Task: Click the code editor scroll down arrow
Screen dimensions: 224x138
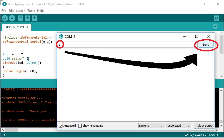Action: click(x=221, y=76)
